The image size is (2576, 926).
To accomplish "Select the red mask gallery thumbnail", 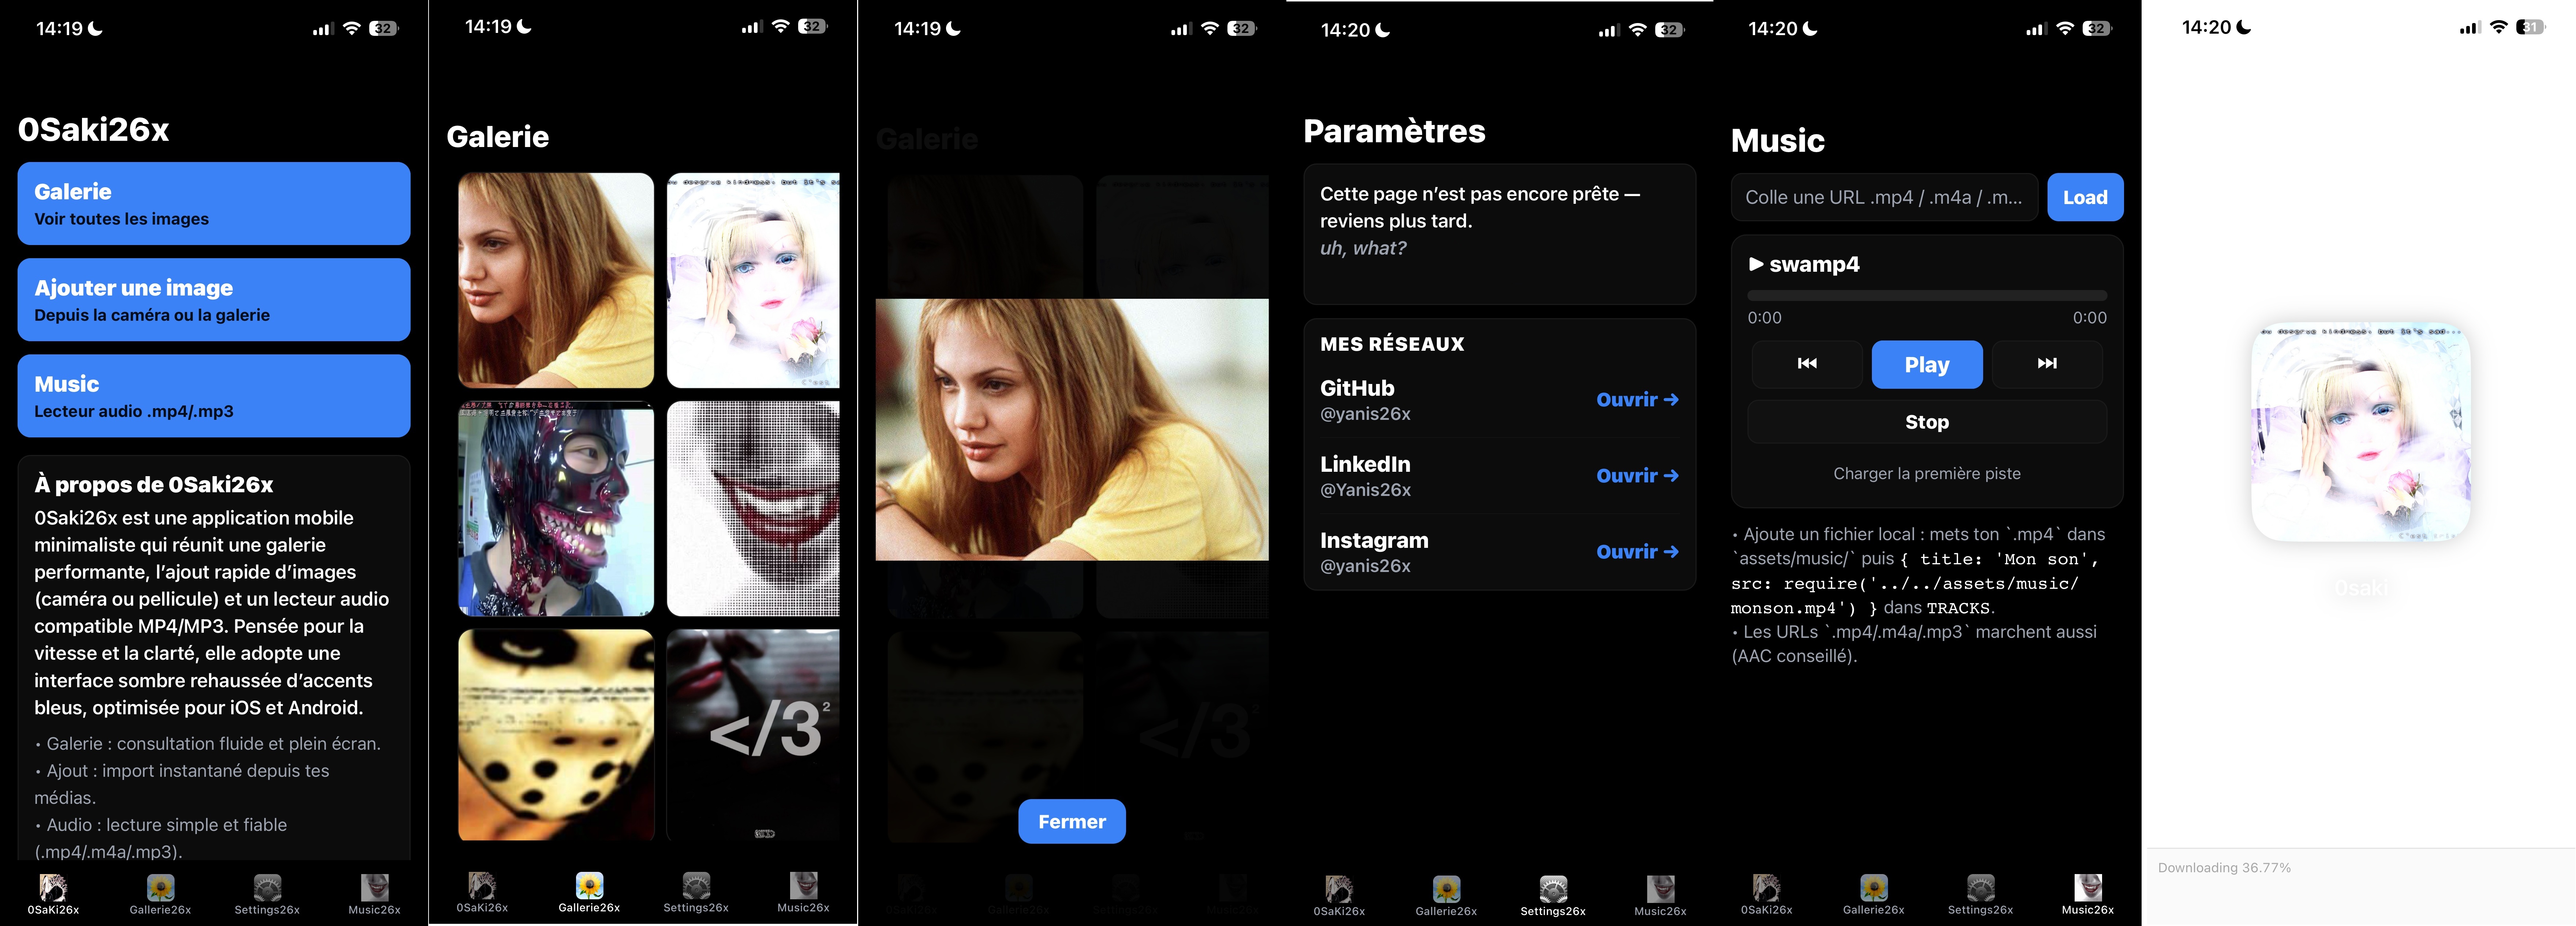I will pyautogui.click(x=556, y=508).
